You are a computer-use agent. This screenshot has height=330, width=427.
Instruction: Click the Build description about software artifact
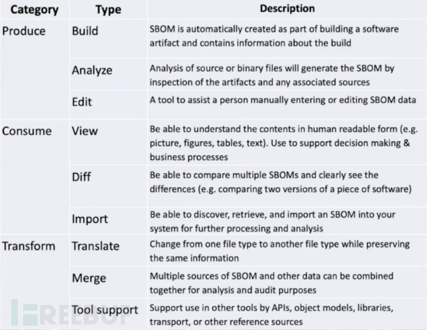coord(274,36)
